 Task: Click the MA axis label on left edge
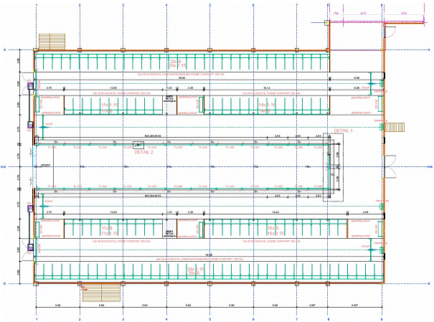[x=4, y=166]
